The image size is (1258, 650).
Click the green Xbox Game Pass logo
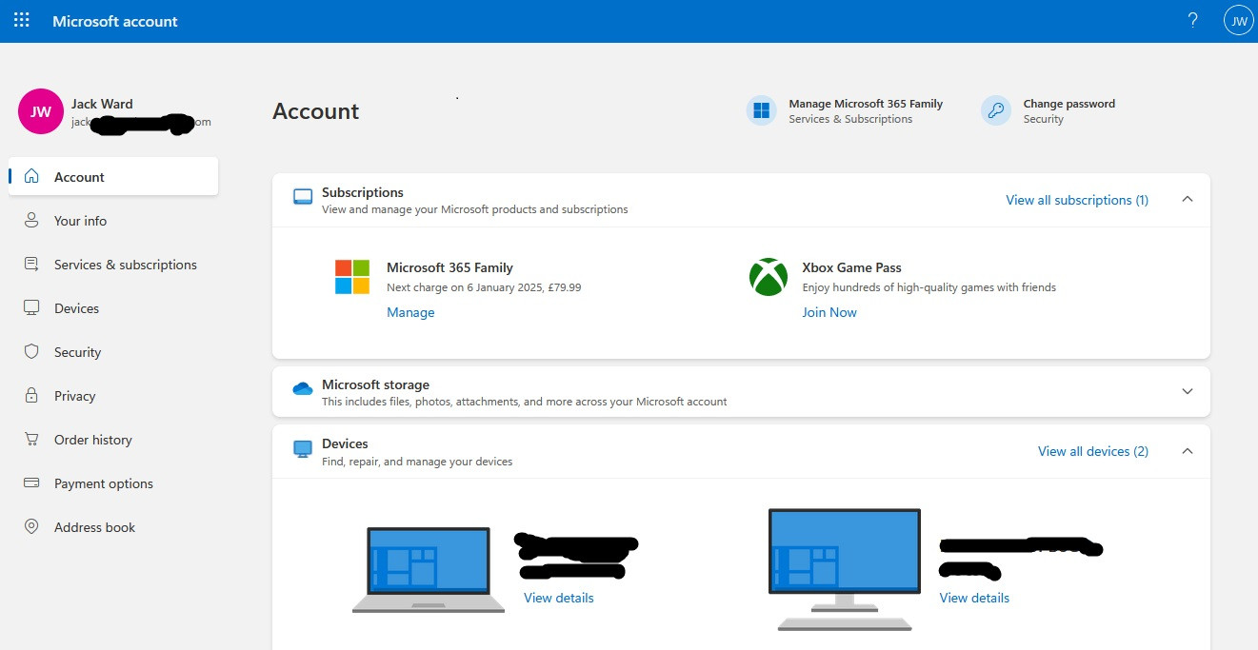point(769,277)
